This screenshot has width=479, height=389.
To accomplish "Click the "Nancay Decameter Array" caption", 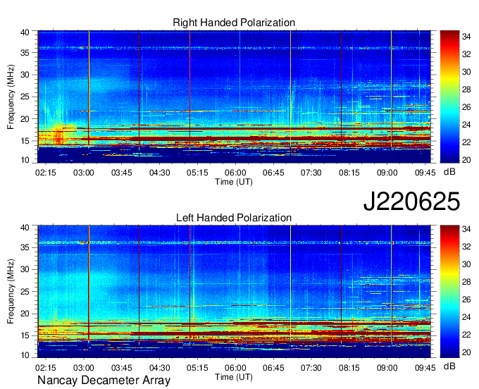I will click(x=104, y=380).
